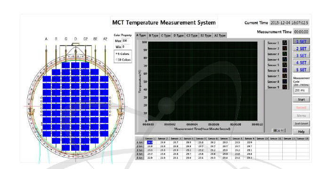Click the 4 Set row header

point(139,154)
